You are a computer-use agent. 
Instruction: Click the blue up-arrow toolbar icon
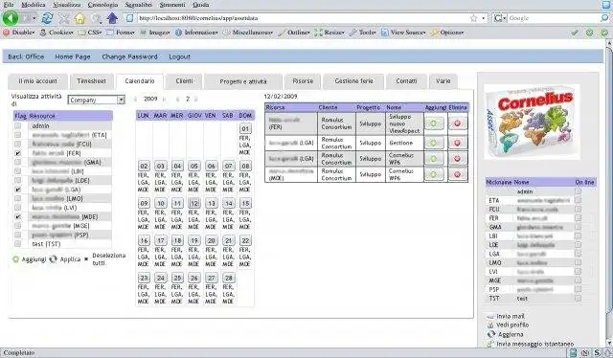[112, 18]
